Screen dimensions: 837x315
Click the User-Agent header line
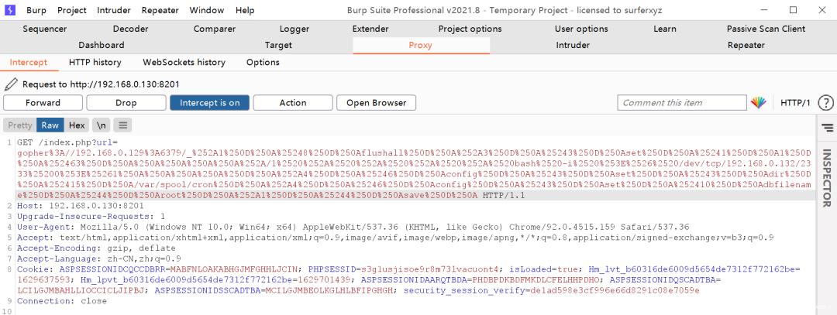(353, 227)
